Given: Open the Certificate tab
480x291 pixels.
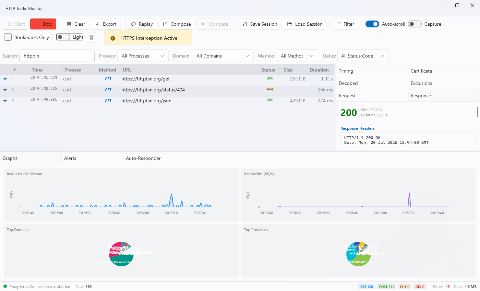Looking at the screenshot, I should [x=444, y=71].
